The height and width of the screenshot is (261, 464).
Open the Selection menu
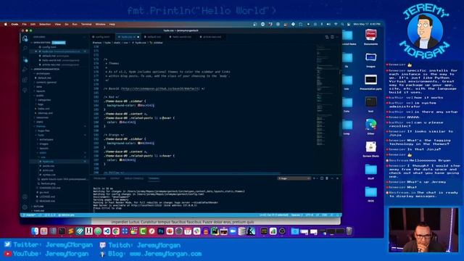click(x=45, y=24)
